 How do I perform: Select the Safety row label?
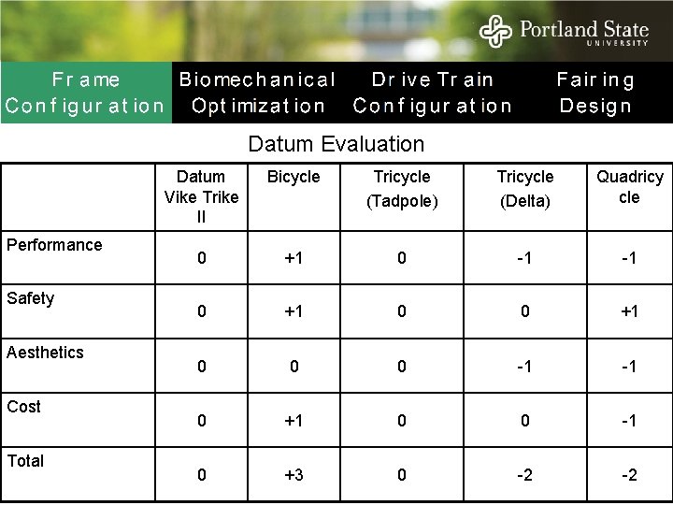(31, 298)
